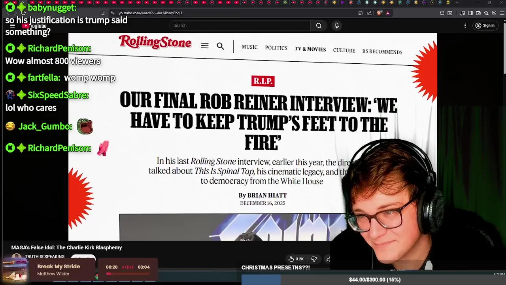Open site settings icon beside URL
506x285 pixels.
113,13
